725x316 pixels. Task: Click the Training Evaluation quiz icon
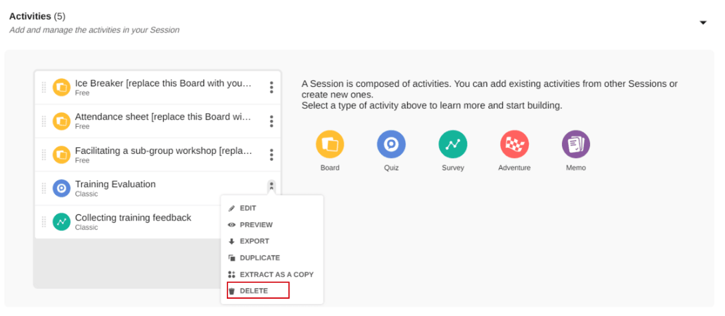61,188
